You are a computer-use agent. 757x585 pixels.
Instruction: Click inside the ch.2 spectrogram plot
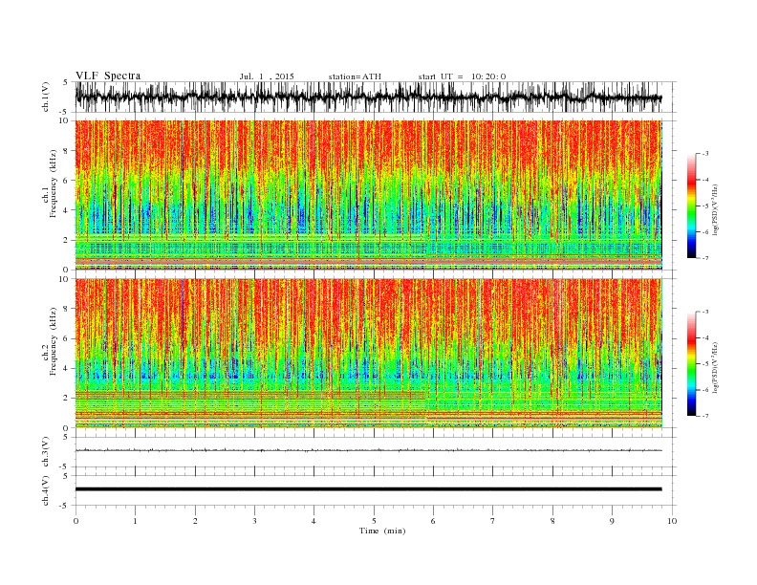point(368,354)
